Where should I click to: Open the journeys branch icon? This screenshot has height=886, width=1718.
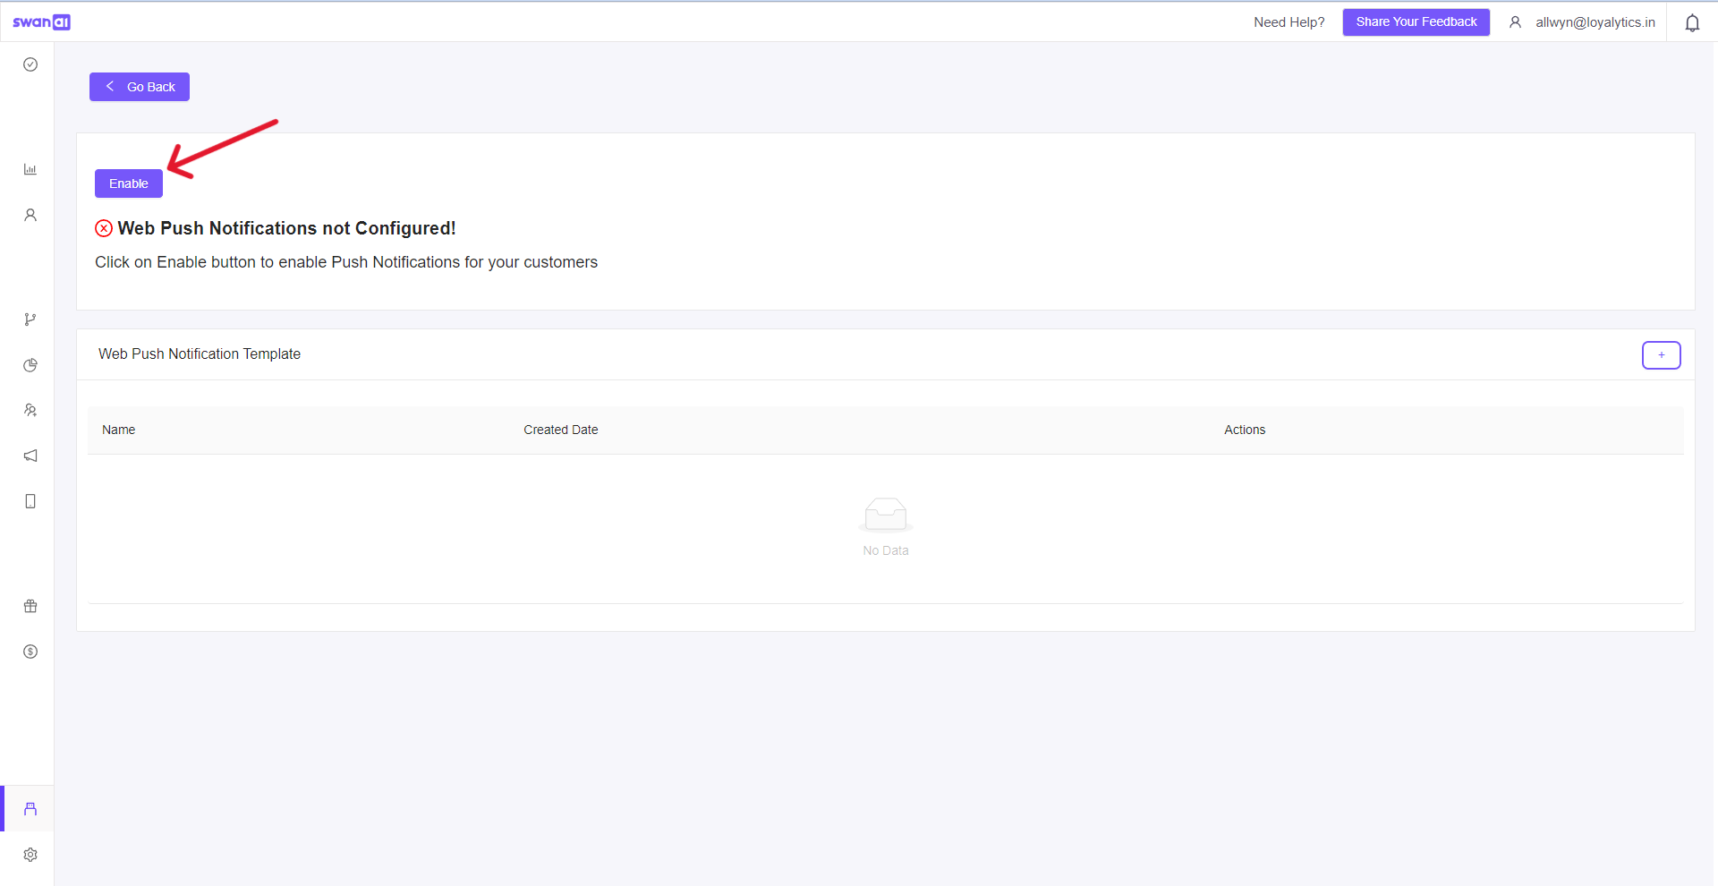tap(30, 319)
